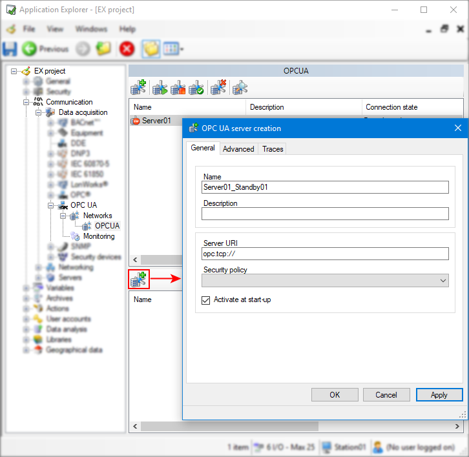Screen dimensions: 469x457
Task: Open the view mode dropdown arrow in toolbar
Action: pyautogui.click(x=182, y=49)
